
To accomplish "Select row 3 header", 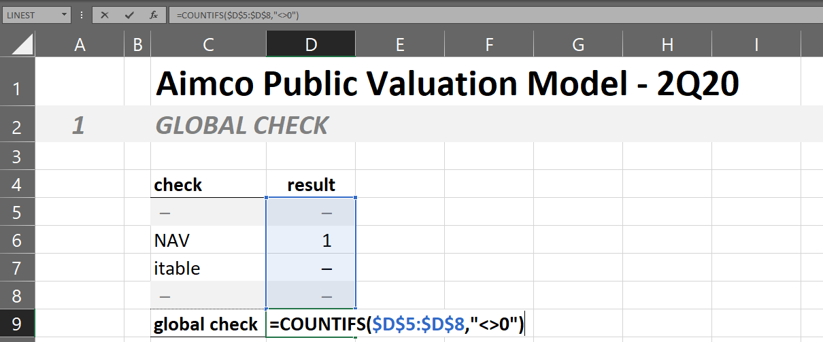I will pyautogui.click(x=17, y=156).
